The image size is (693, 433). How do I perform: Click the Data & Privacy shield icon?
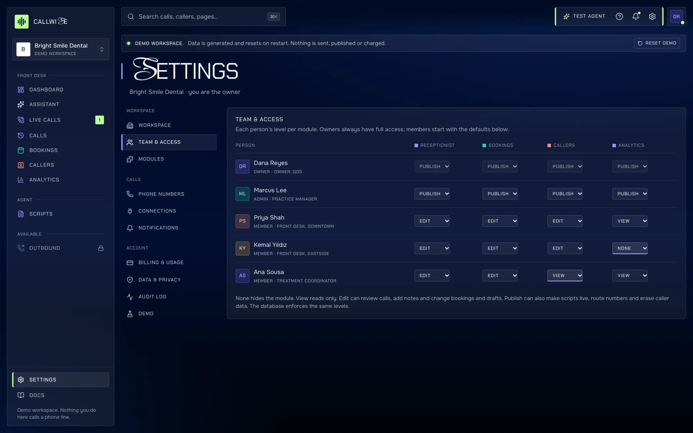pyautogui.click(x=130, y=280)
